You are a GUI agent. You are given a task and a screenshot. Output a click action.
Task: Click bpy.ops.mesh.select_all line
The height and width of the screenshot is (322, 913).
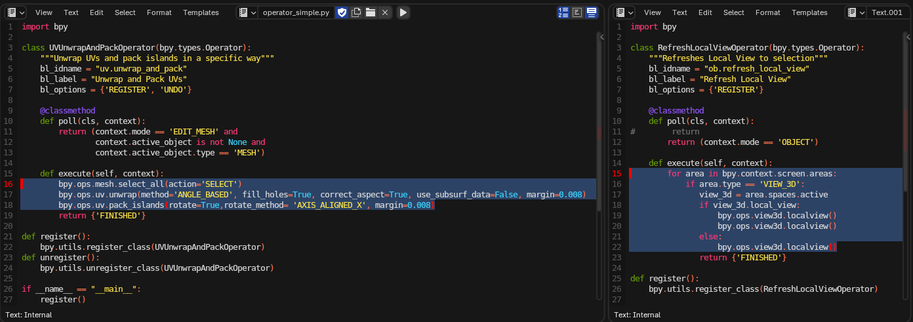(x=150, y=184)
